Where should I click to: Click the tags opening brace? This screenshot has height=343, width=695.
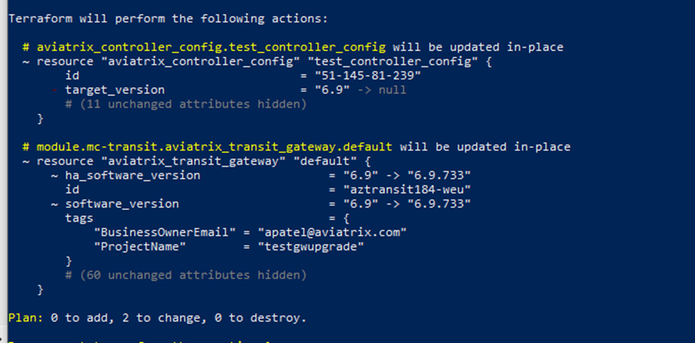pos(346,219)
